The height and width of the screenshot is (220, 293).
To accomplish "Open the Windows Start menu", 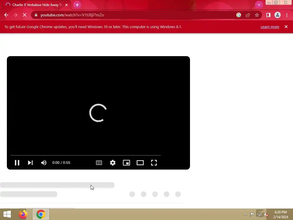I will point(7,214).
